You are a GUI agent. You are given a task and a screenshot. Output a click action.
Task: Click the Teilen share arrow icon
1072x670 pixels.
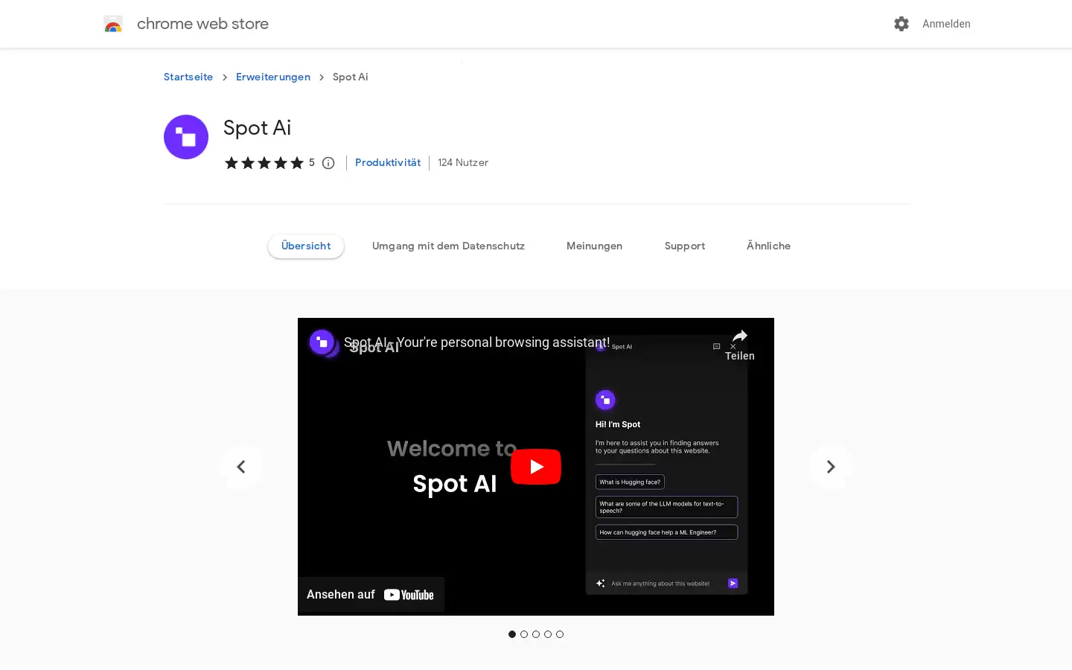pyautogui.click(x=740, y=336)
